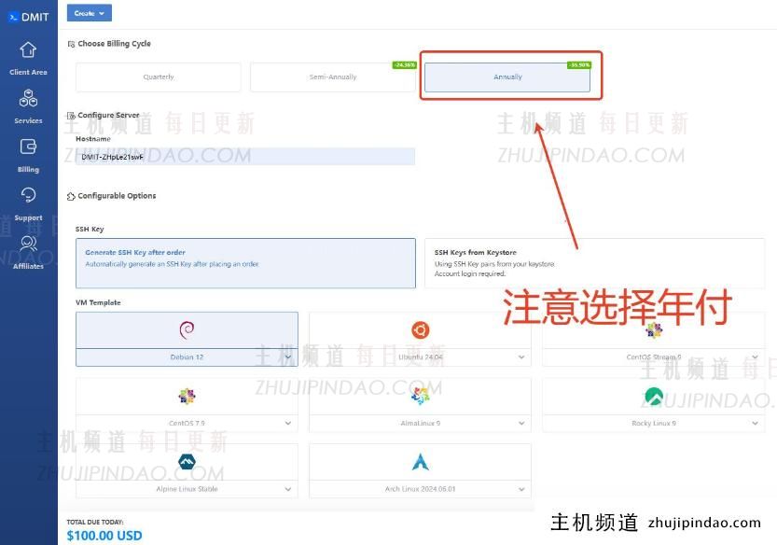777x545 pixels.
Task: Click the Hostname input field
Action: [246, 157]
